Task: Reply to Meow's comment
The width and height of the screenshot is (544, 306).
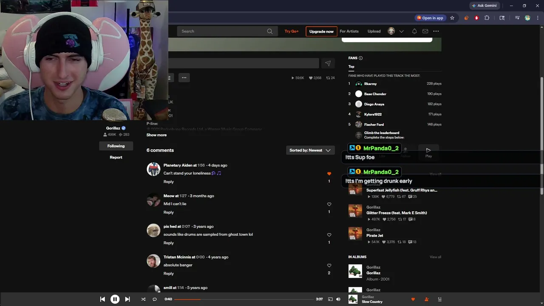Action: pyautogui.click(x=169, y=212)
